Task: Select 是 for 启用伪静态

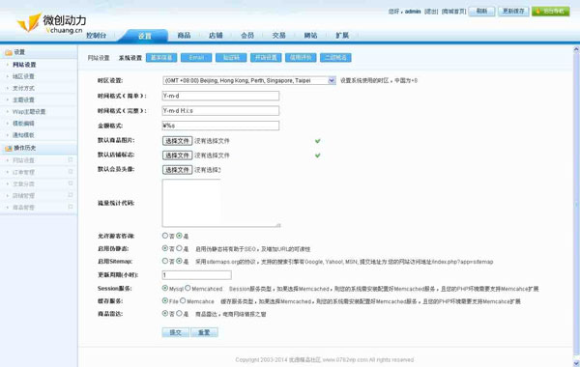Action: click(x=179, y=248)
